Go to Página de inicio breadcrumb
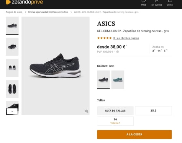Viewport: 182px width, 143px height. 14,12
